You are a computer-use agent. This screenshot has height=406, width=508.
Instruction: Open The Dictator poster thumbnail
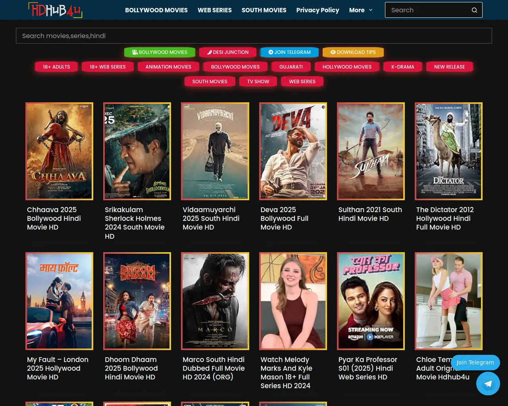[448, 151]
